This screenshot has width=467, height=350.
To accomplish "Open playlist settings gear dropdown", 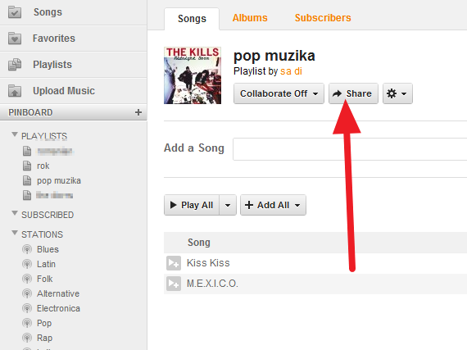I will pyautogui.click(x=397, y=93).
